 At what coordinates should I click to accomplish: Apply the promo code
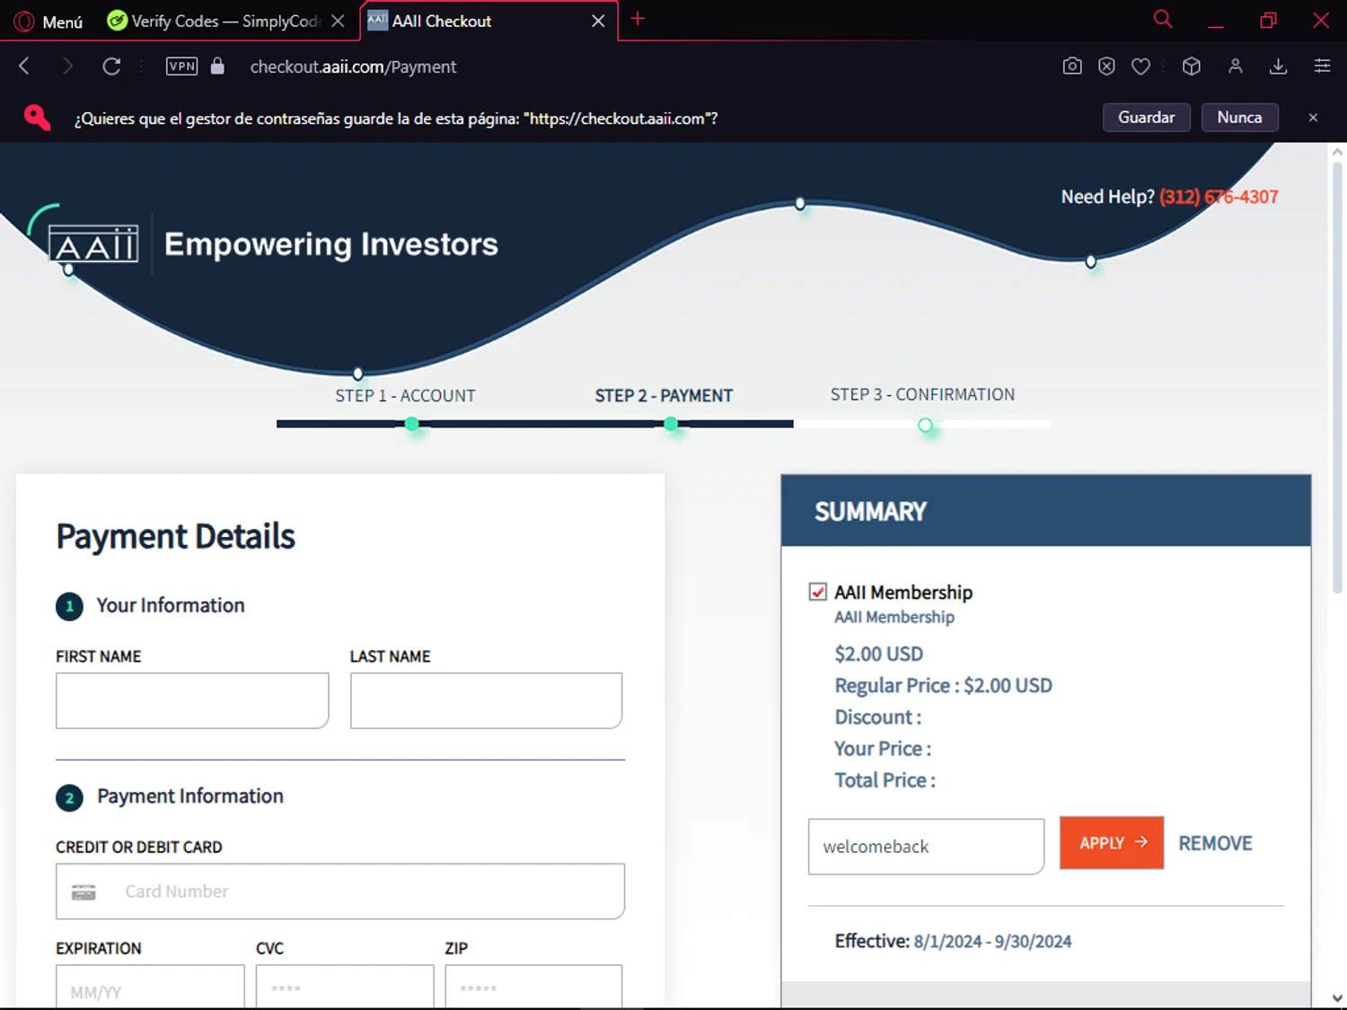(1112, 842)
